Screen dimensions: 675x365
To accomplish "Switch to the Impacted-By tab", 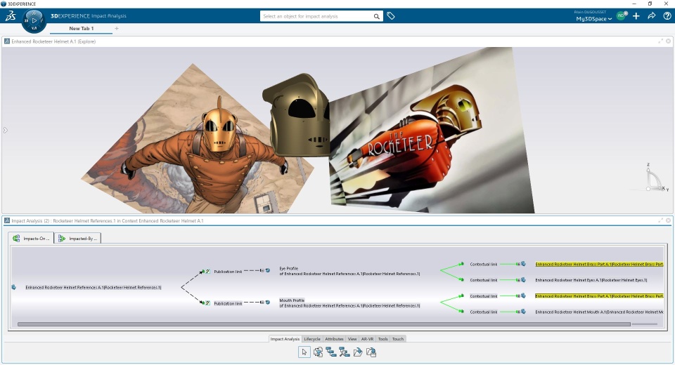I will [x=78, y=238].
